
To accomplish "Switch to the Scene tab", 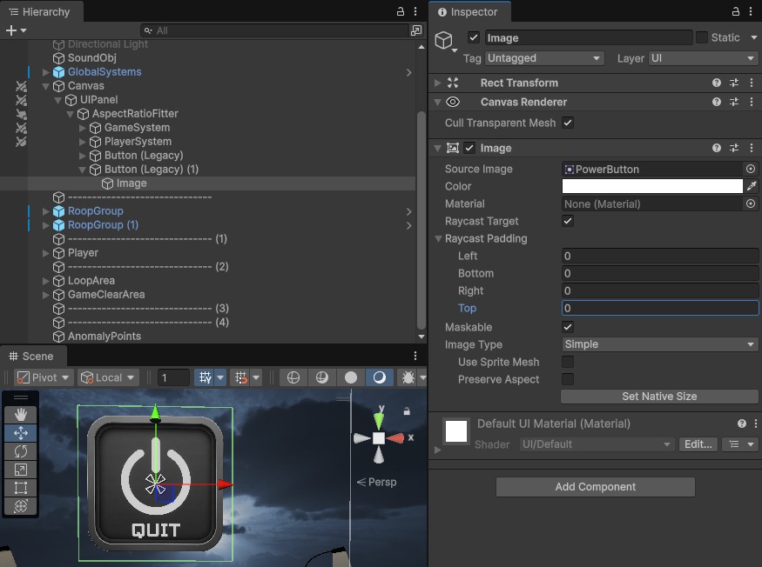I will [x=31, y=356].
